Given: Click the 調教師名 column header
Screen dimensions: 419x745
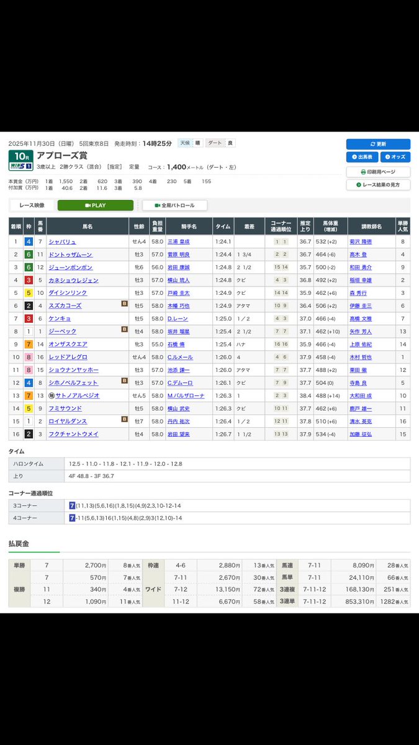Looking at the screenshot, I should (371, 227).
